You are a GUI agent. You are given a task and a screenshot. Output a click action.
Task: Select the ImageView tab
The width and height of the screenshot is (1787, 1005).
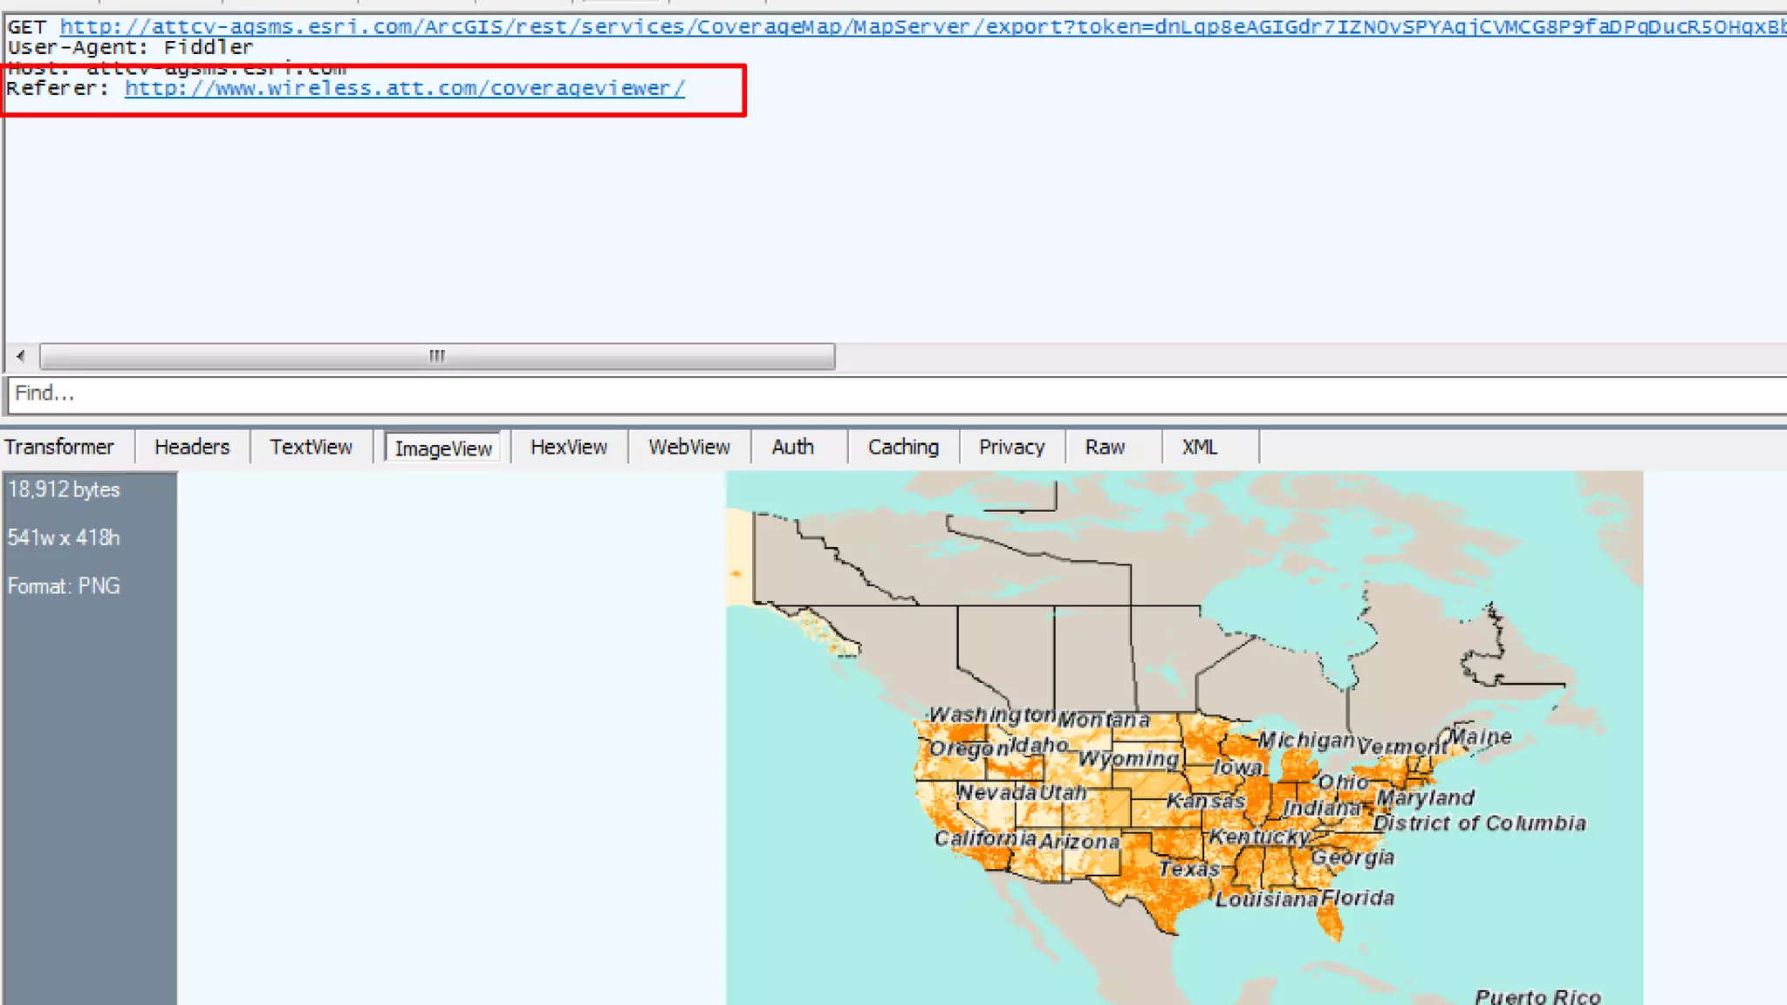click(443, 448)
